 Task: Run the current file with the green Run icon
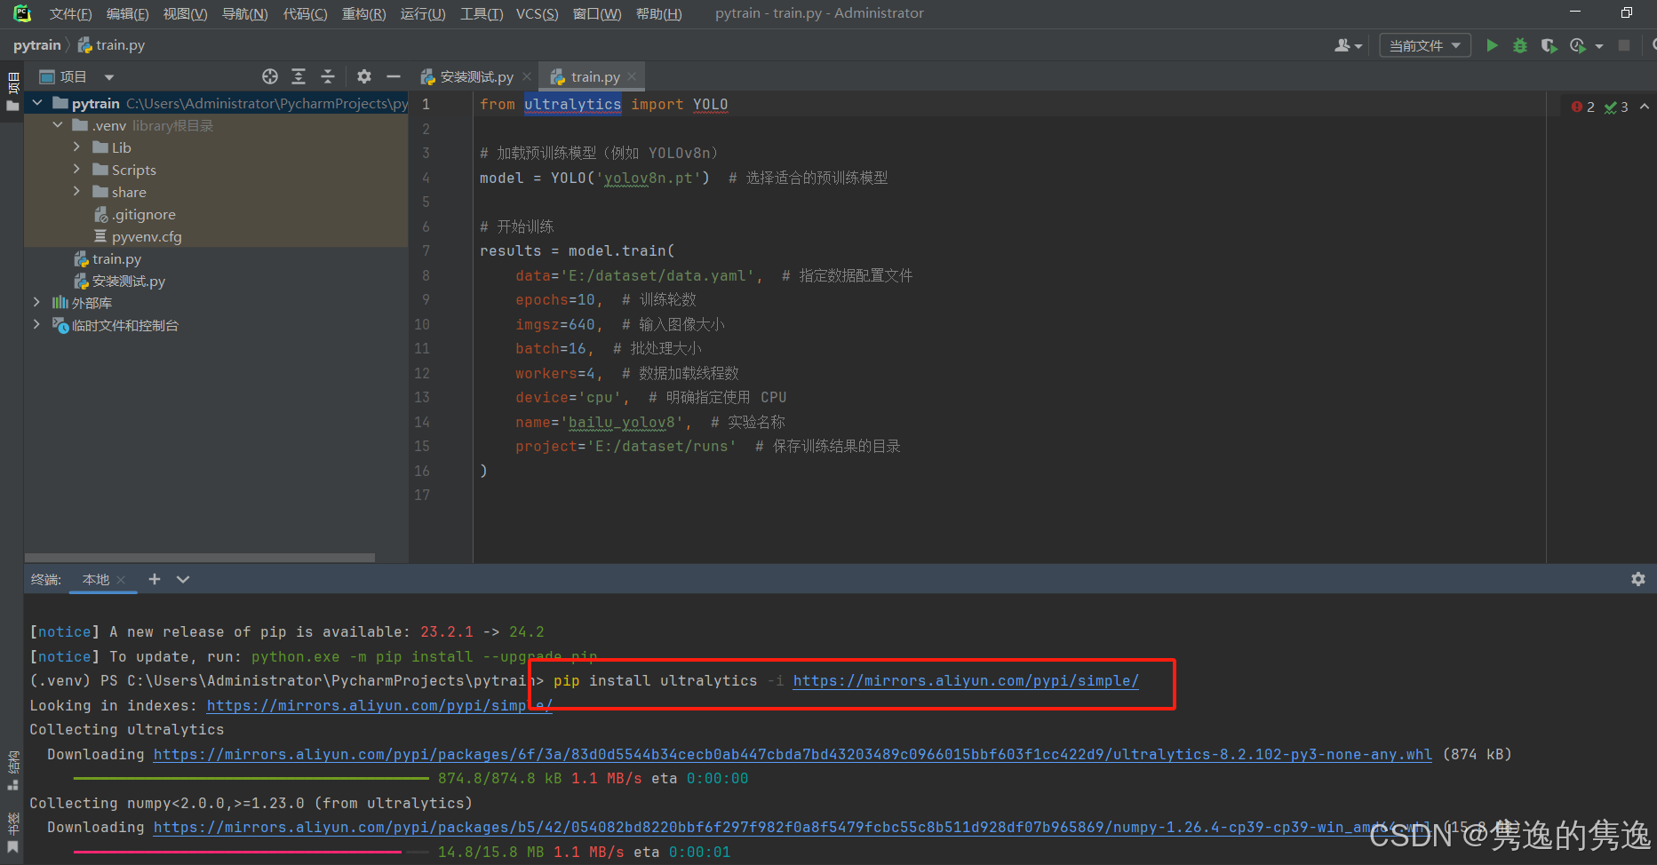[1492, 45]
